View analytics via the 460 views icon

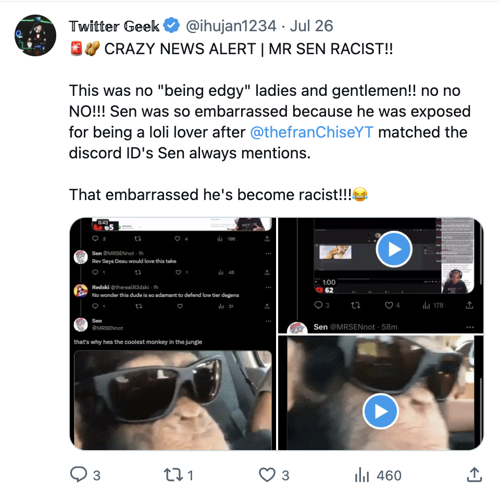pos(362,475)
